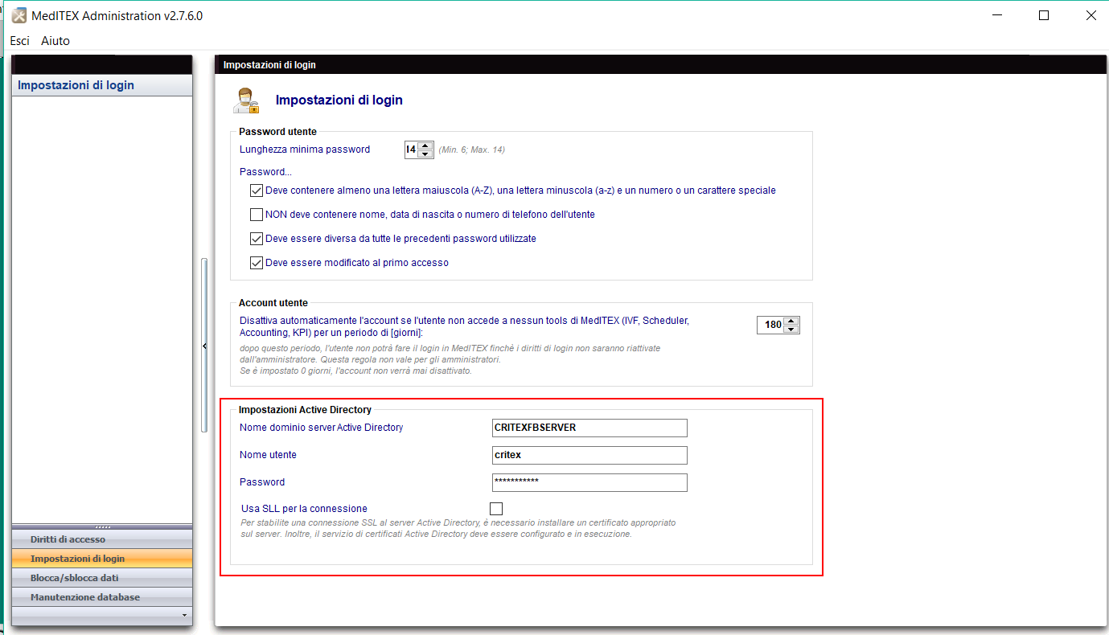The height and width of the screenshot is (635, 1109).
Task: Toggle Deve essere modificato al primo accesso
Action: [x=257, y=263]
